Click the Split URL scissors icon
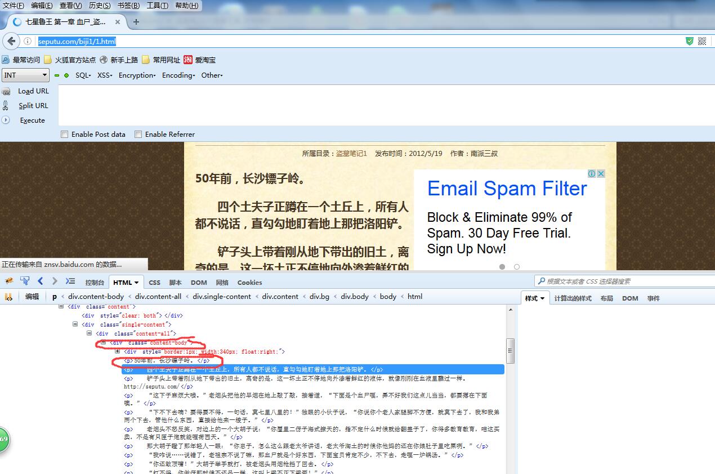 pos(6,106)
